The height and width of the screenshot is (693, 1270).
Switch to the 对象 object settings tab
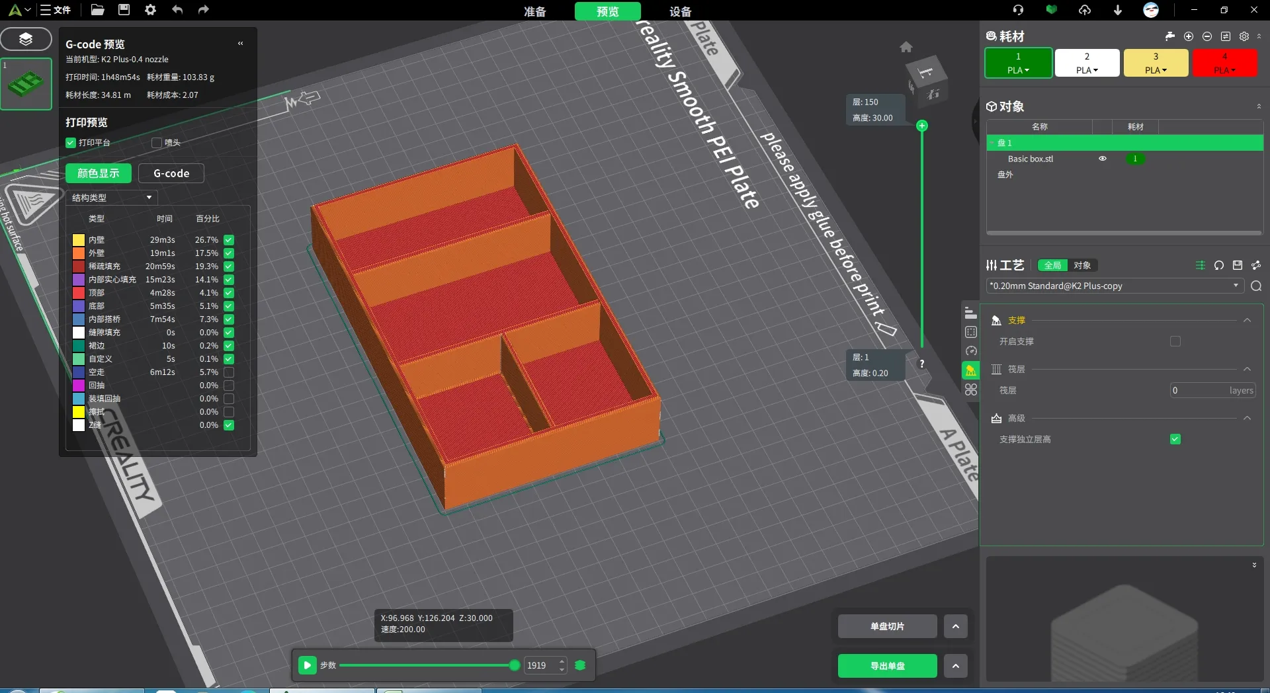(1082, 265)
